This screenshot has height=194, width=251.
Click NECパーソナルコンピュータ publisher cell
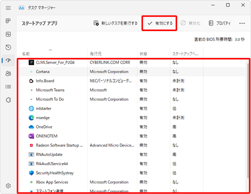pyautogui.click(x=111, y=81)
